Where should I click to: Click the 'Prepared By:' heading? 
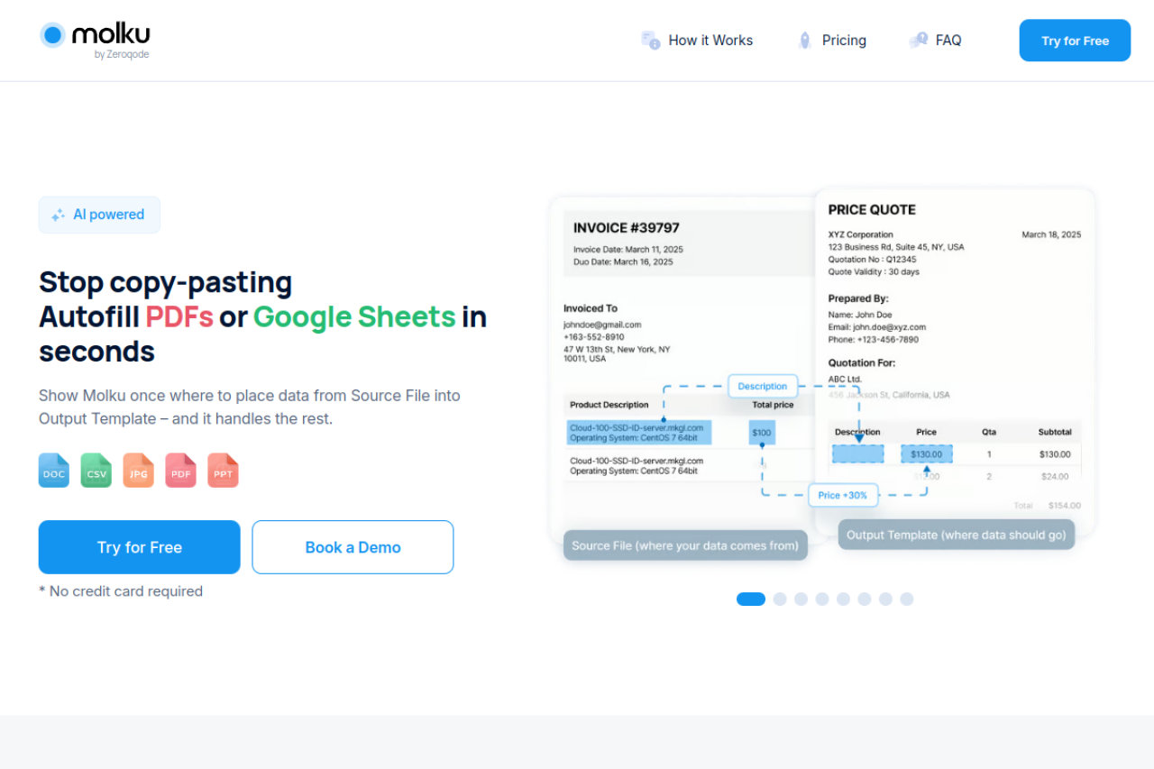pyautogui.click(x=858, y=298)
